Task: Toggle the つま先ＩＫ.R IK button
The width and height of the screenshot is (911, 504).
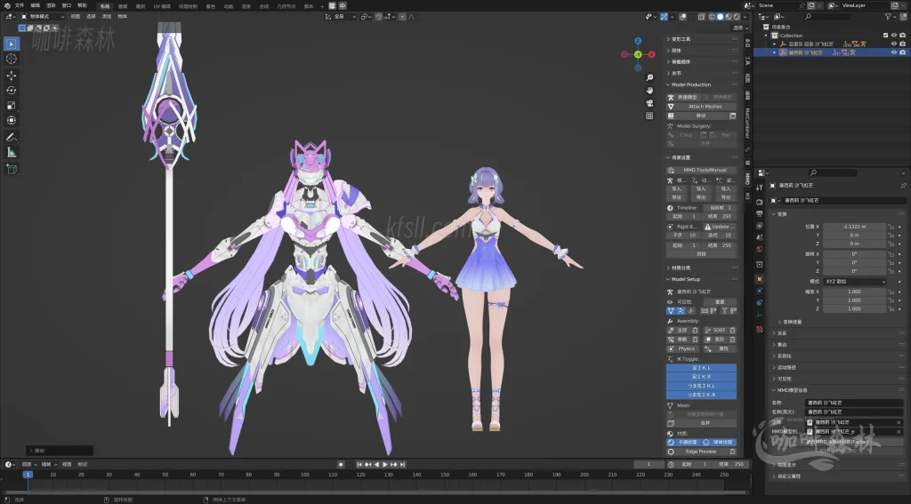Action: (x=701, y=395)
